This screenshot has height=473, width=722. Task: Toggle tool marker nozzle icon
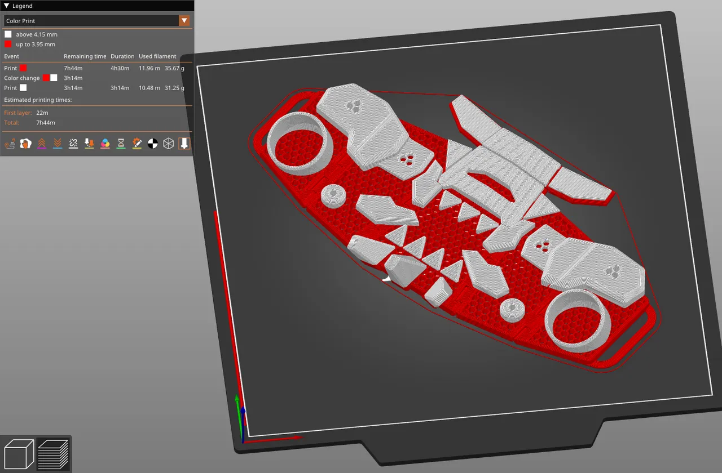[184, 144]
